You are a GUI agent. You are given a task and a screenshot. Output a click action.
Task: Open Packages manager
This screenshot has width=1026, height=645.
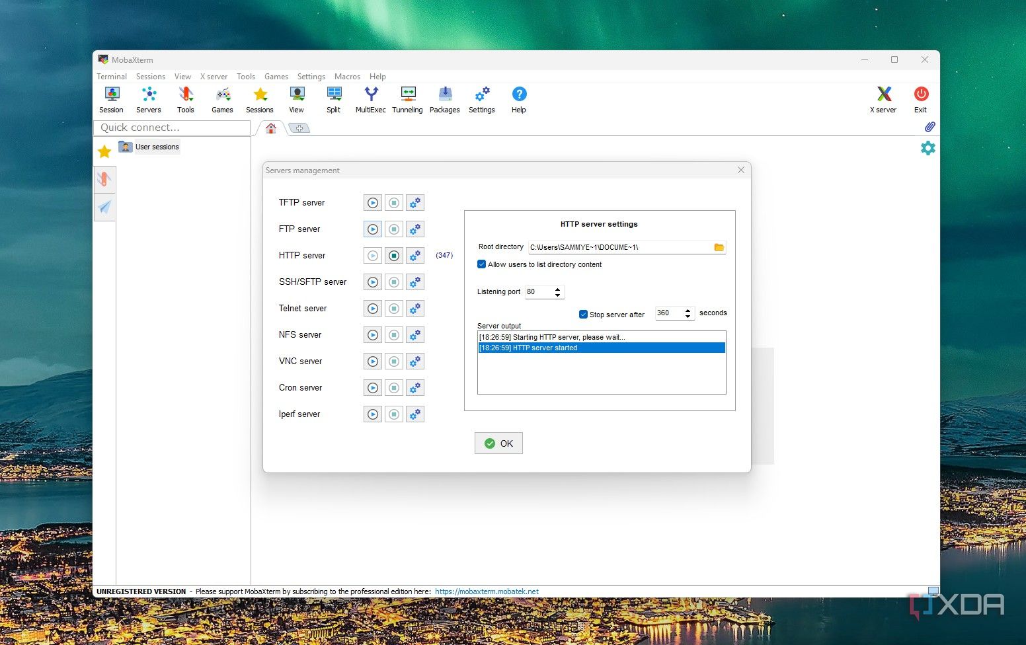point(445,100)
